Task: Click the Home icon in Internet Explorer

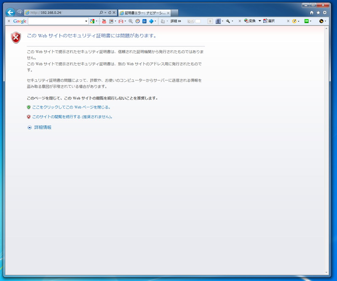Action: (312, 12)
